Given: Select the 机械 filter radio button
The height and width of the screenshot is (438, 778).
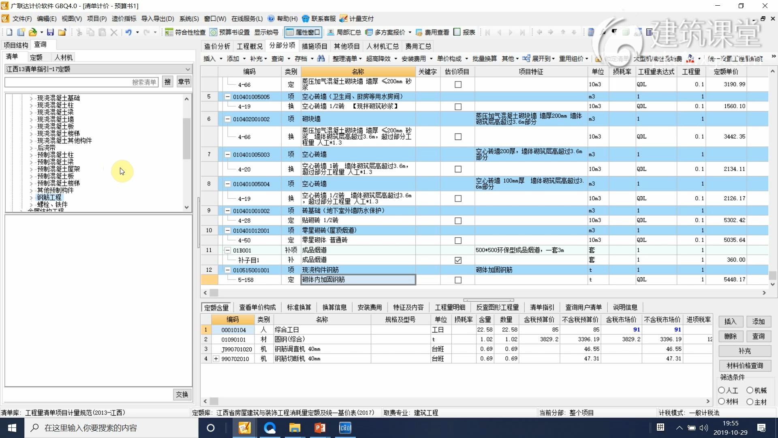Looking at the screenshot, I should point(750,390).
